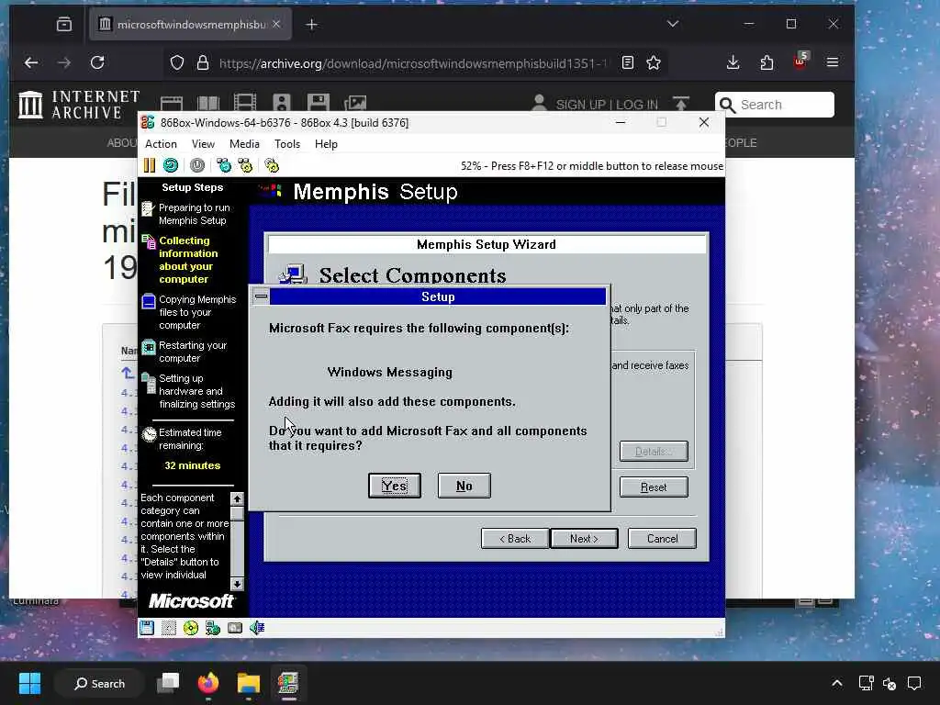Screen dimensions: 940x705
Task: Open Task View on the taskbar
Action: coord(168,683)
